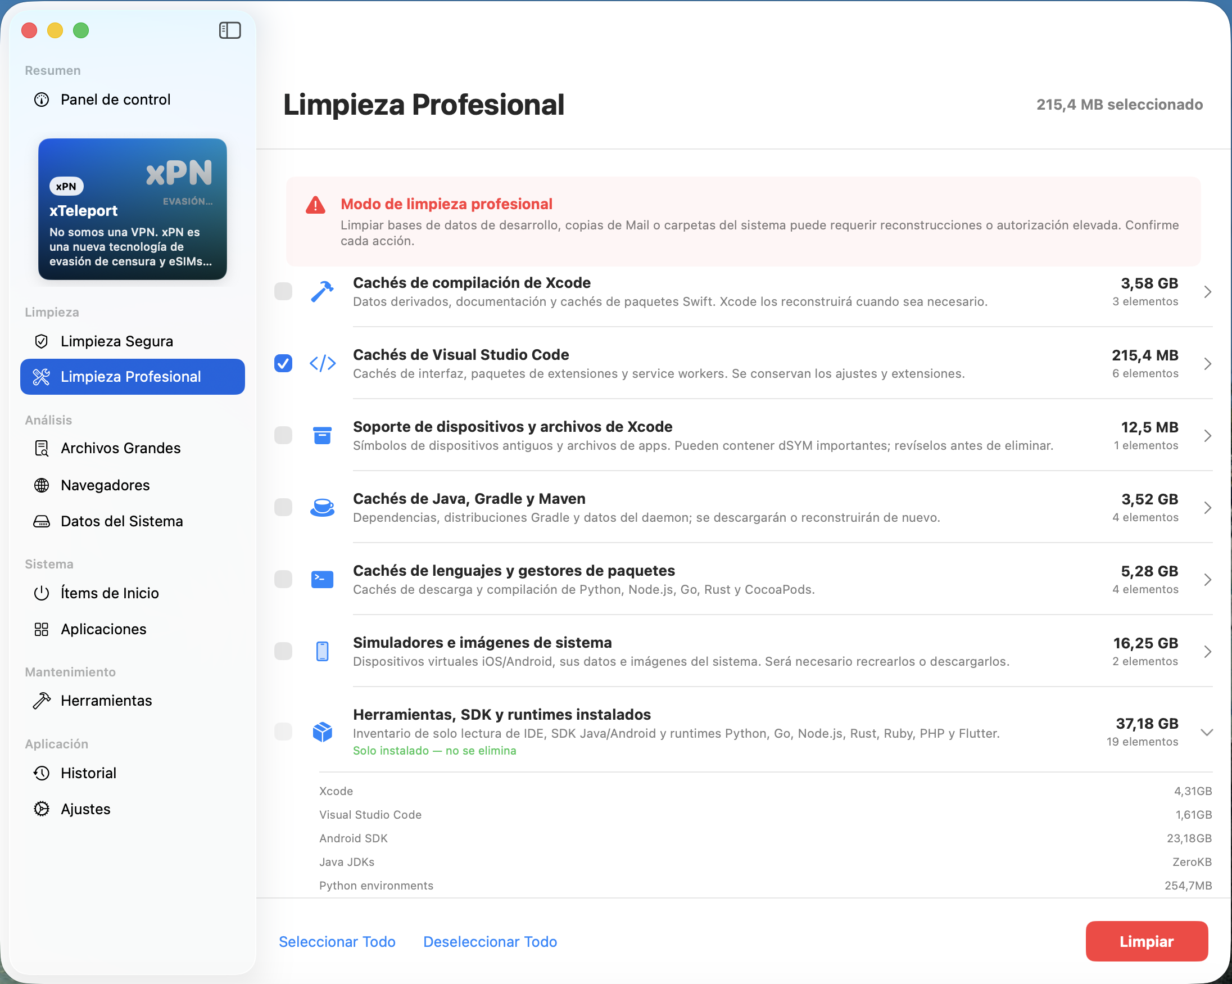Click the Navegadores globe icon
This screenshot has width=1232, height=984.
click(x=42, y=485)
